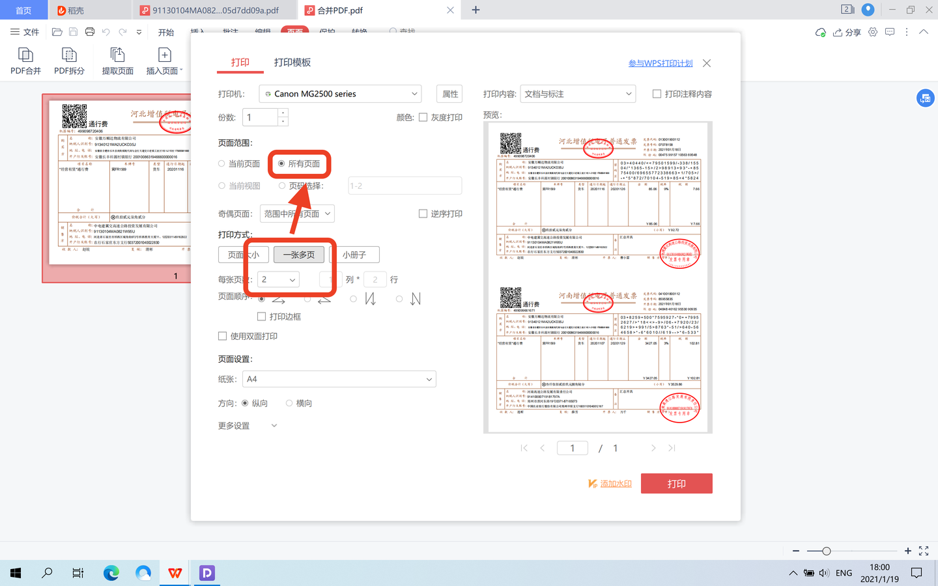Click the previous preview page arrow
The width and height of the screenshot is (938, 586).
click(543, 448)
